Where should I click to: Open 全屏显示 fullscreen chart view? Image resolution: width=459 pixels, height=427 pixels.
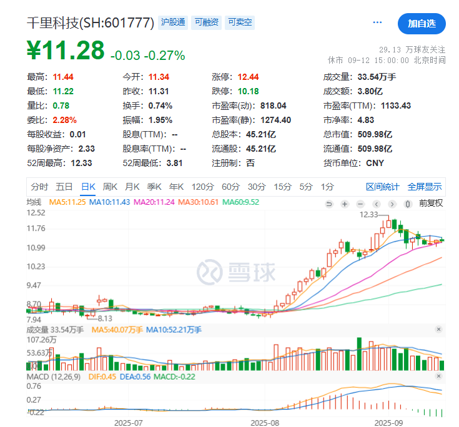[x=425, y=187]
